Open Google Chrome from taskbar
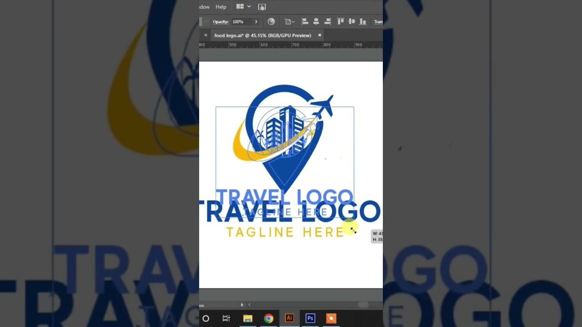 point(269,318)
